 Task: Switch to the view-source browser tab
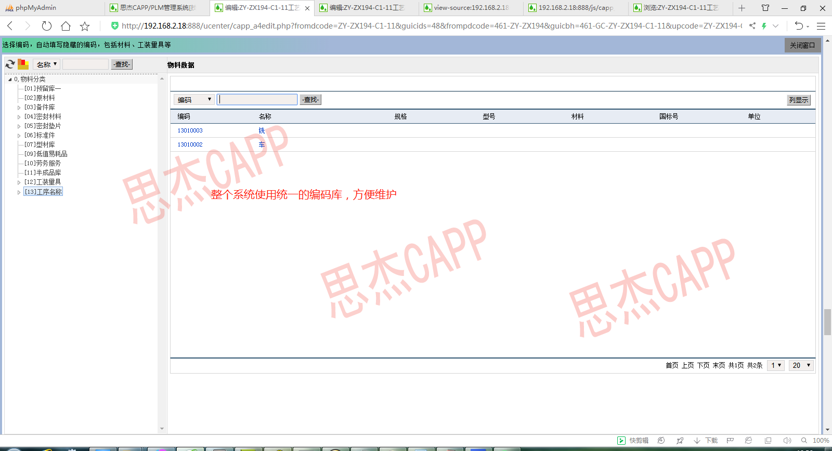coord(471,8)
